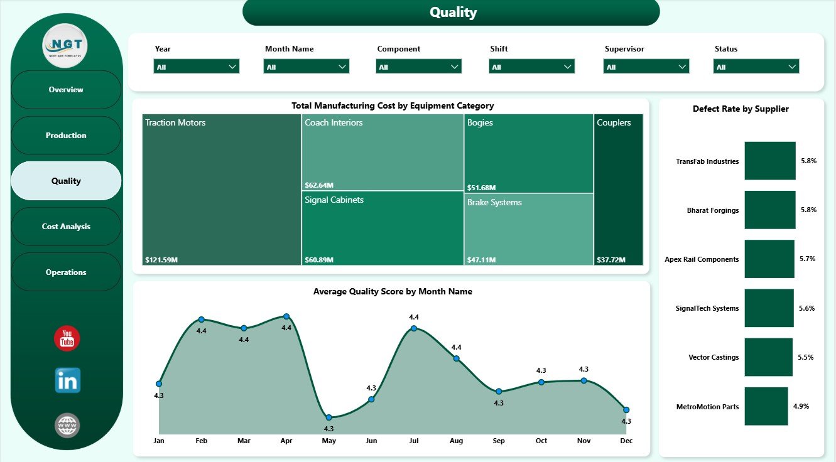Click the $121.59M Traction Motors value
Screen dimensions: 836x462
[x=161, y=260]
